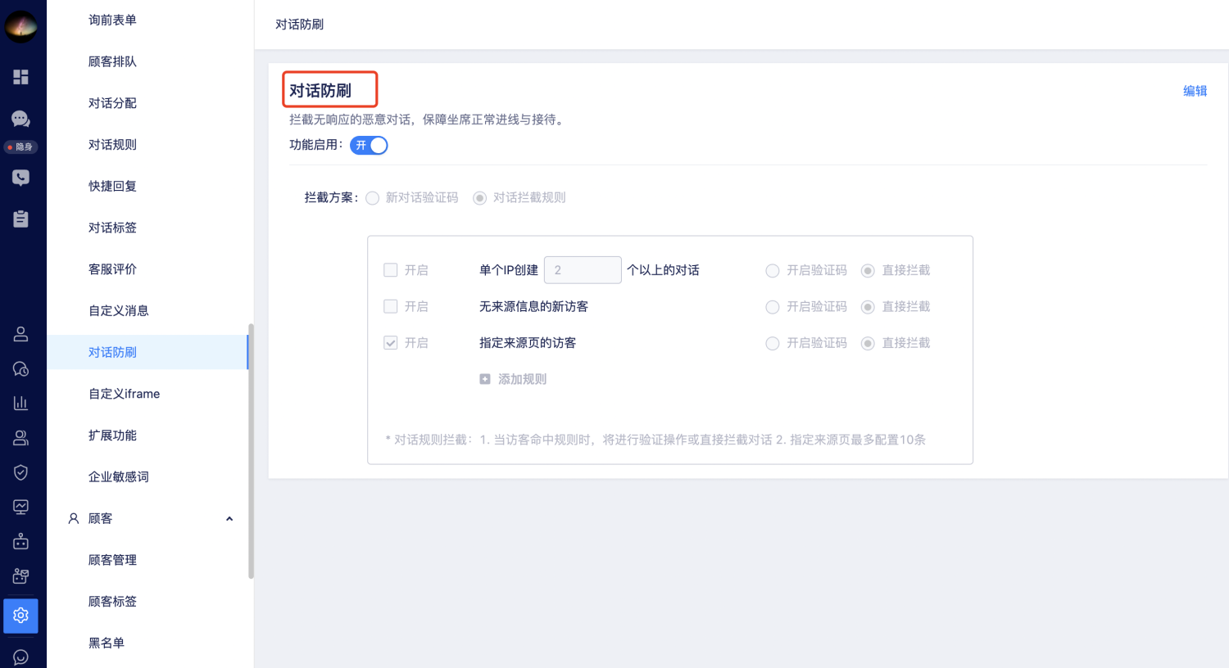Open the two-person contacts icon in sidebar
Screen dimensions: 1229x668
(21, 438)
